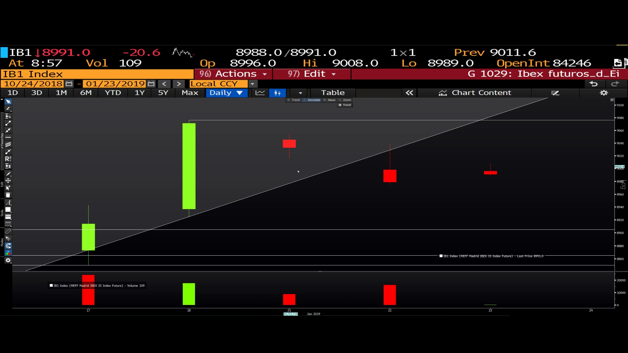Open the 96) Actions dropdown menu
Image resolution: width=628 pixels, height=353 pixels.
point(233,74)
